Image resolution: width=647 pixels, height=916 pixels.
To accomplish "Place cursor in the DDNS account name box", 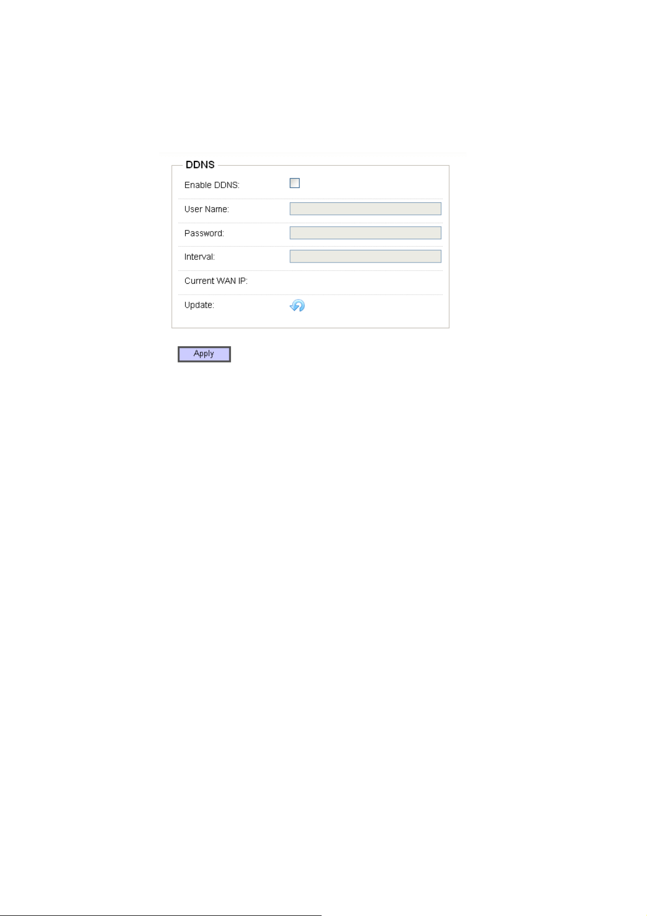I will [365, 209].
